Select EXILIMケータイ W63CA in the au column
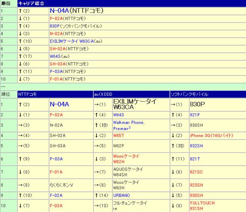Viewport: 246px width, 212px height. coord(135,104)
